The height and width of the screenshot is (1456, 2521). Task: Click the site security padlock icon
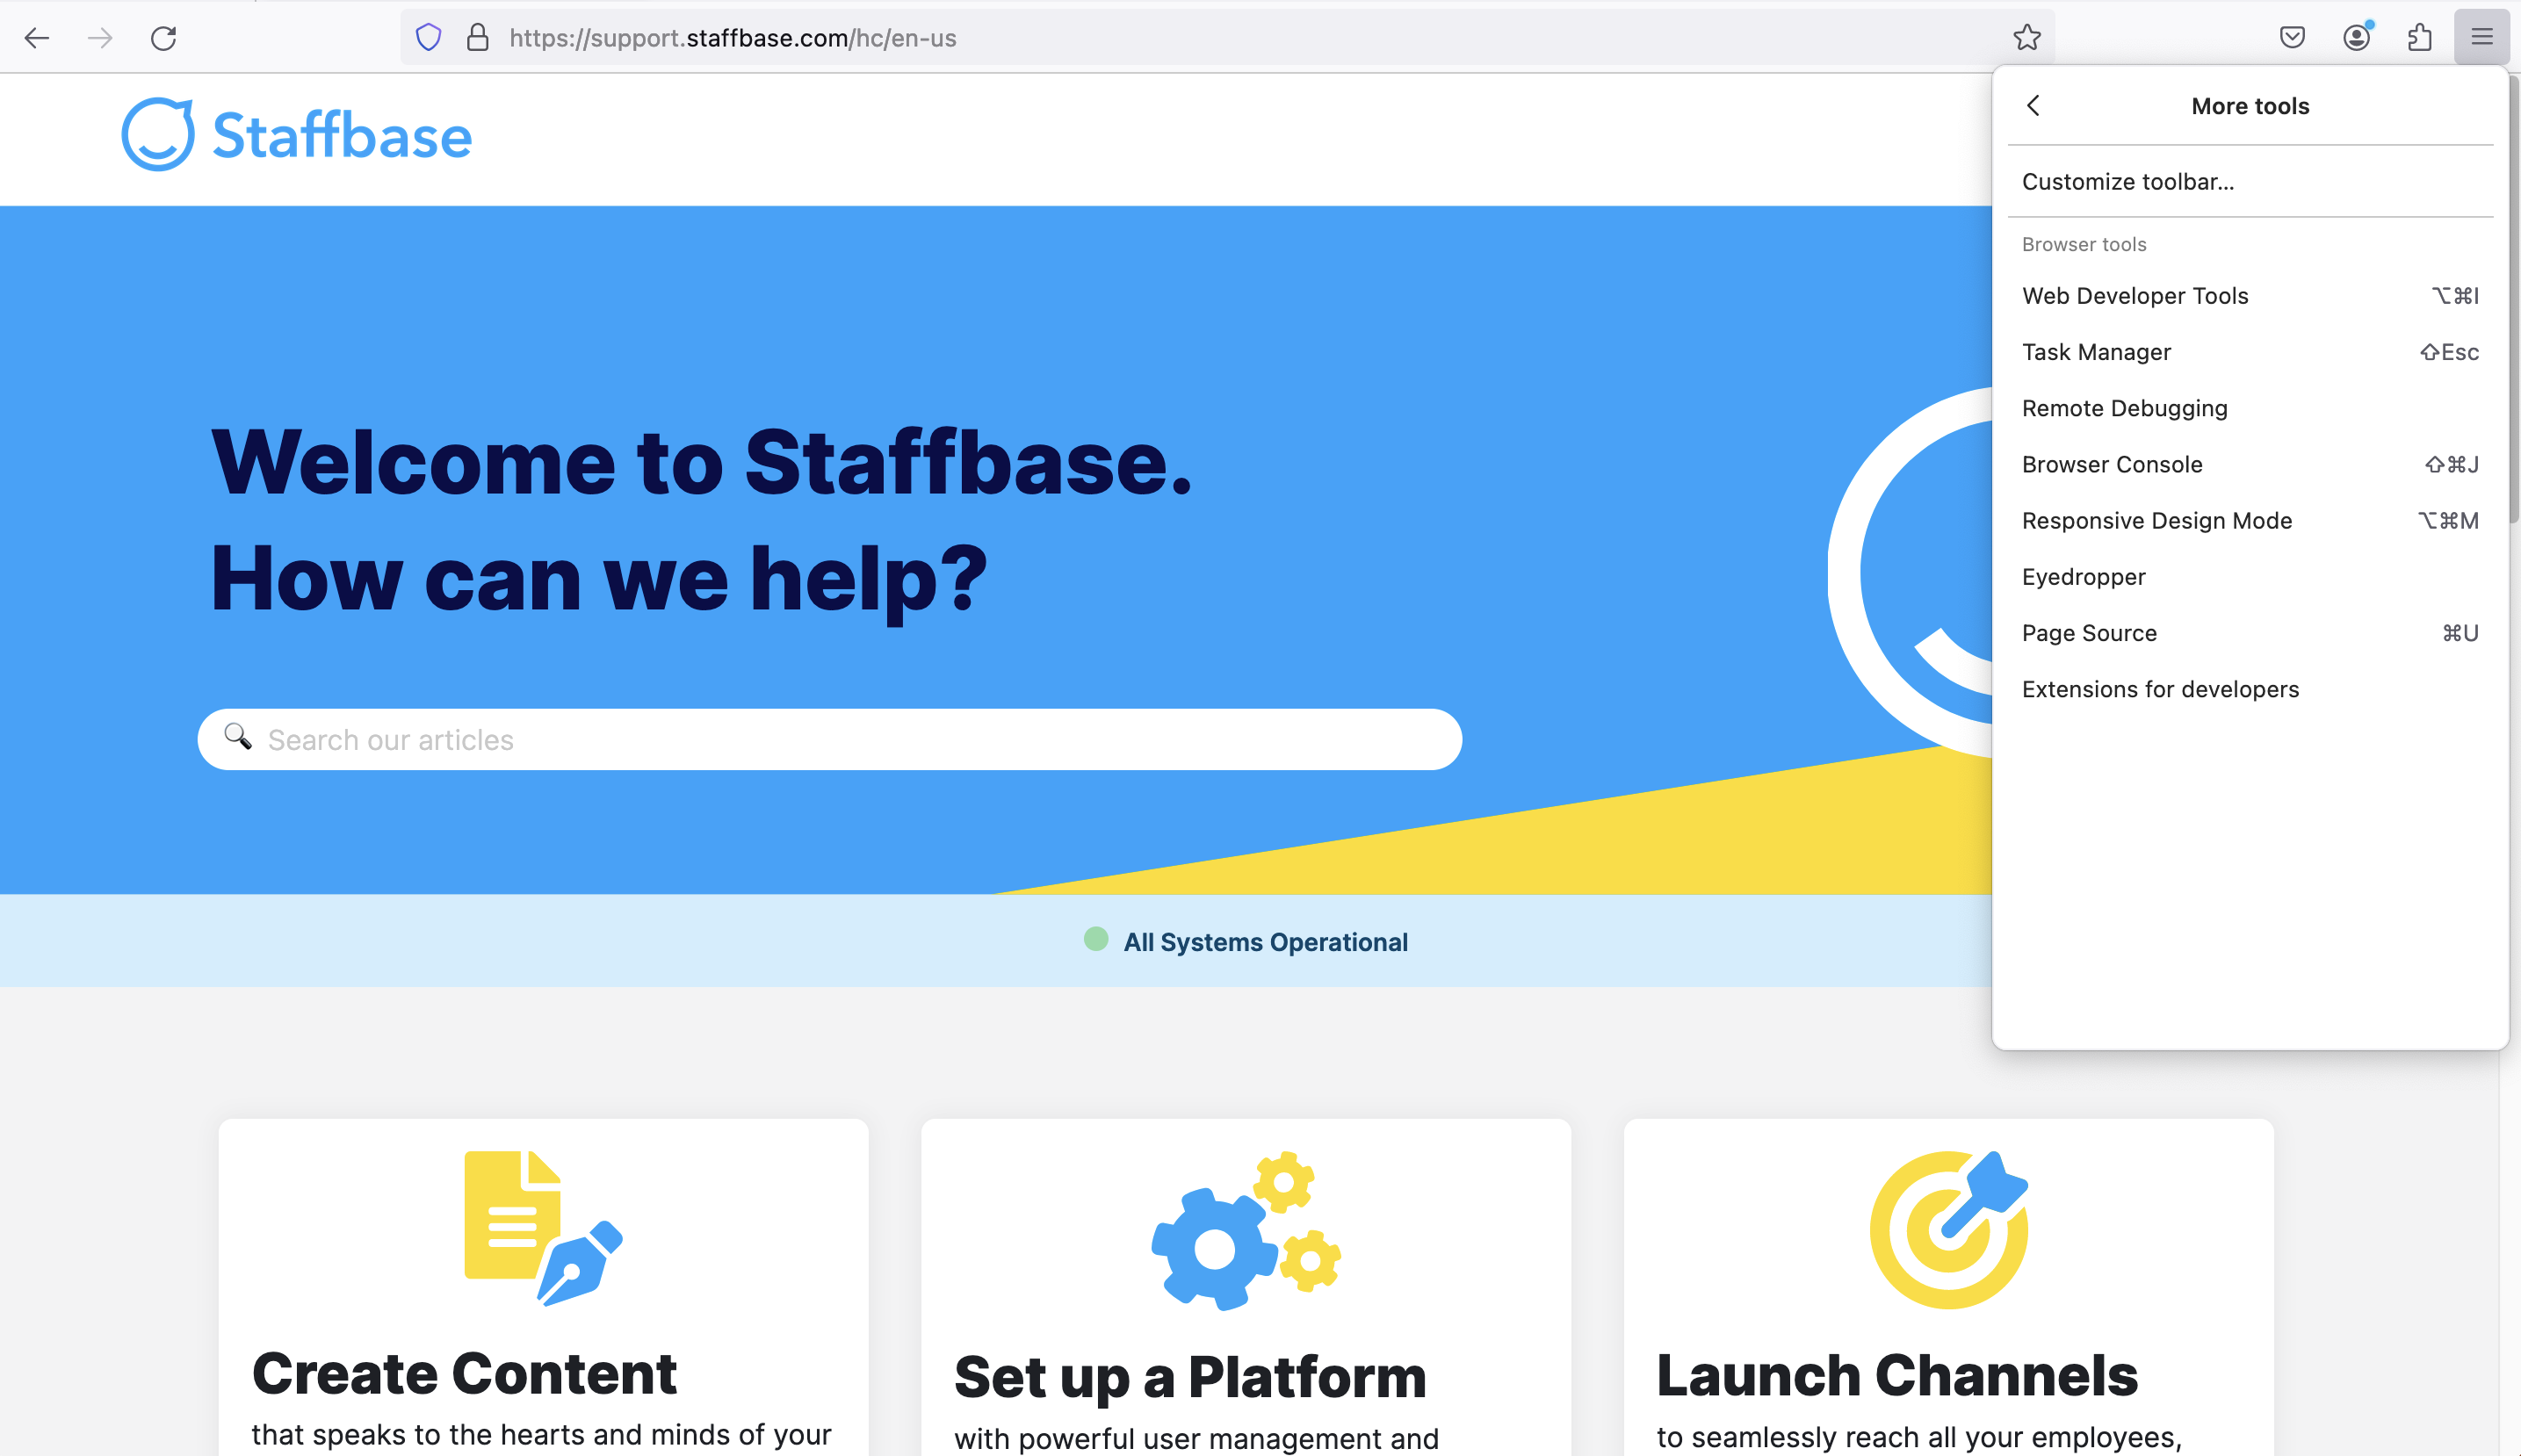(478, 38)
